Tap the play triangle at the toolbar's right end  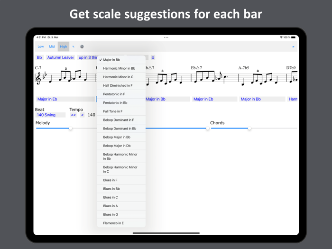pyautogui.click(x=293, y=46)
